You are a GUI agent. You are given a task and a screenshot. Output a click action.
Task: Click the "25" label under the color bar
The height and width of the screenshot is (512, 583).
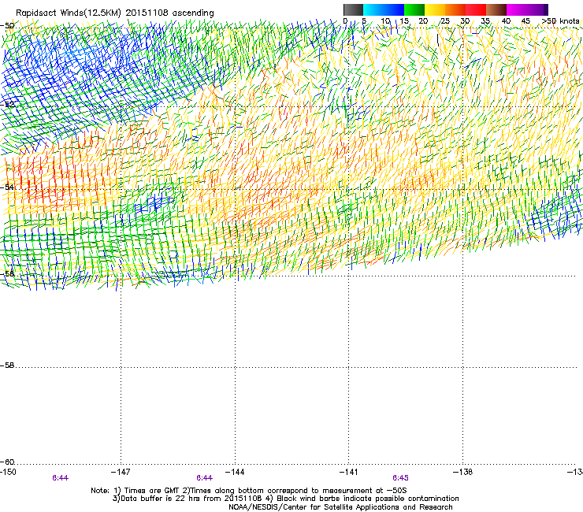click(444, 21)
